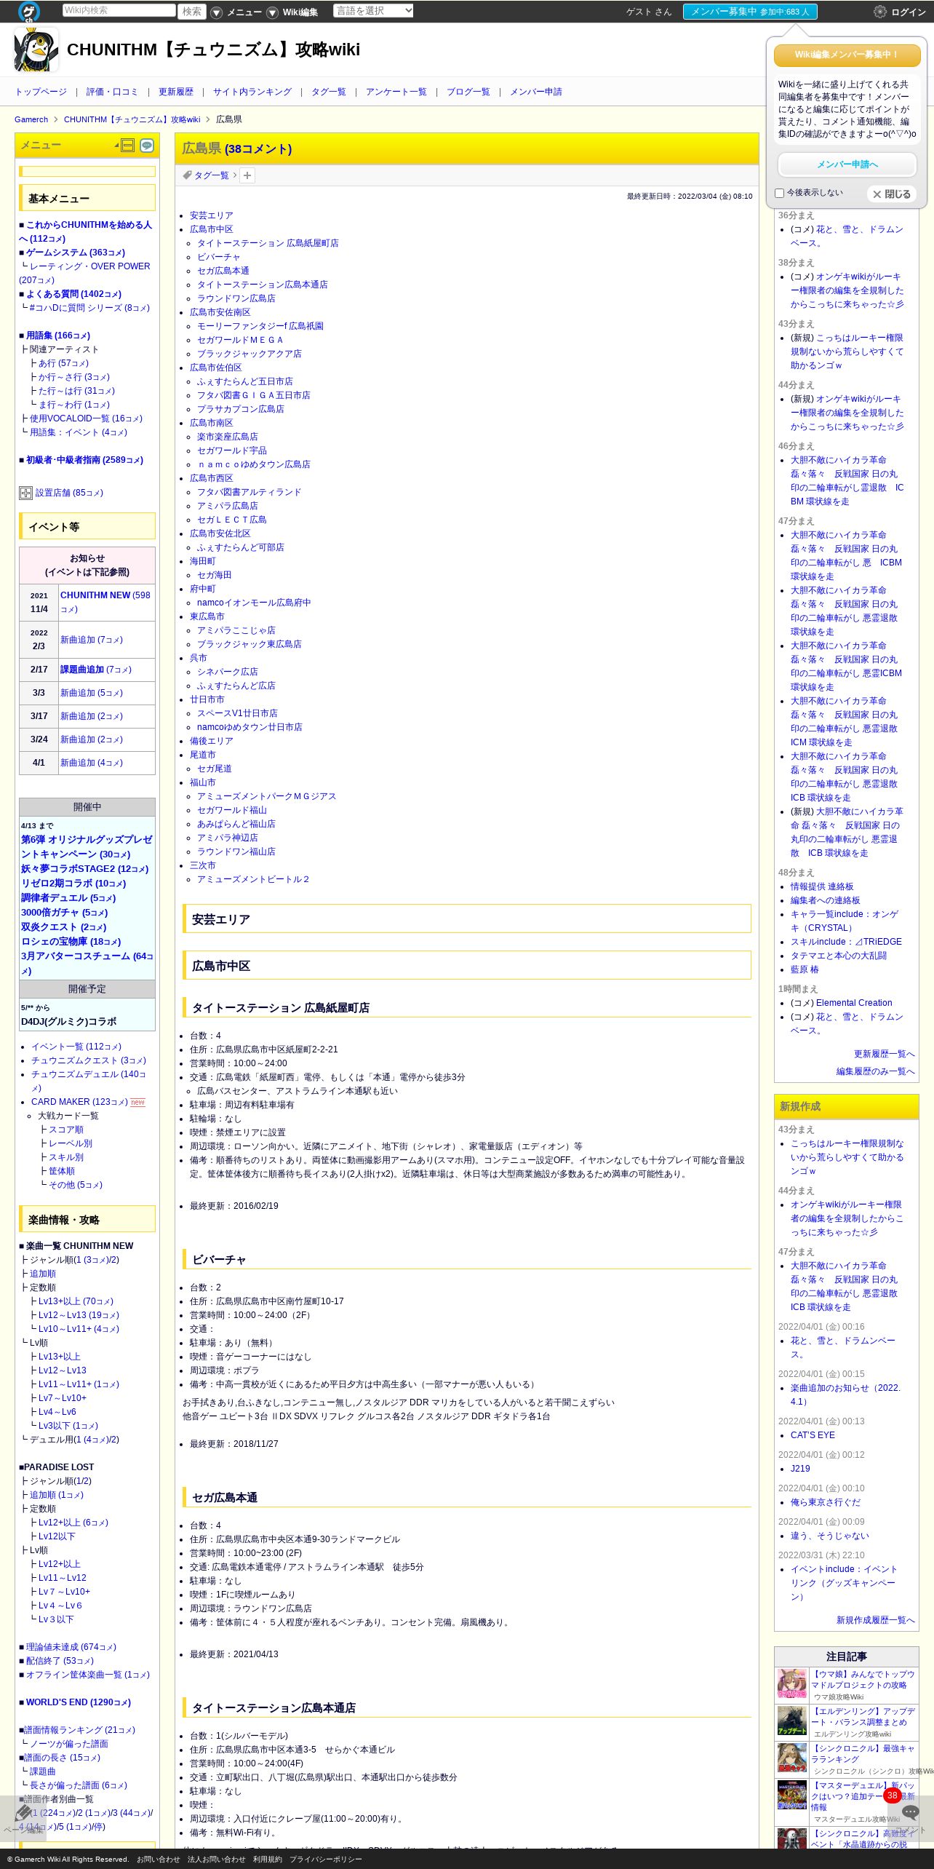934x1869 pixels.
Task: Open 用語集 sidebar link
Action: (x=58, y=336)
